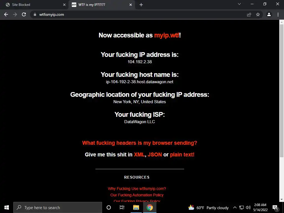Click the New York, NY location text

click(x=140, y=102)
